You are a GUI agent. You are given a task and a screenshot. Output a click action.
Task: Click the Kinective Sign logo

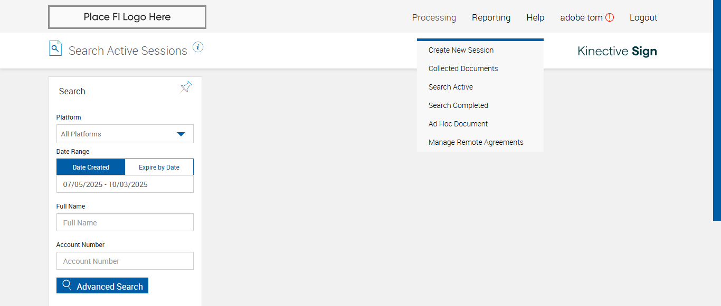tap(617, 51)
